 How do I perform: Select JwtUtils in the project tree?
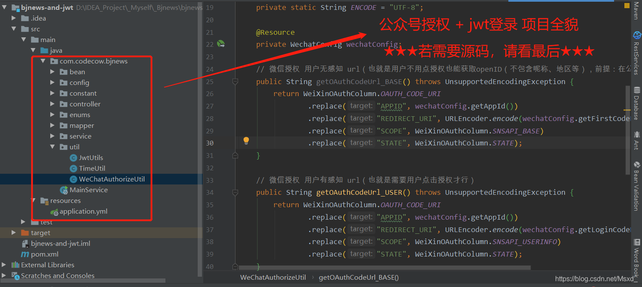click(91, 158)
